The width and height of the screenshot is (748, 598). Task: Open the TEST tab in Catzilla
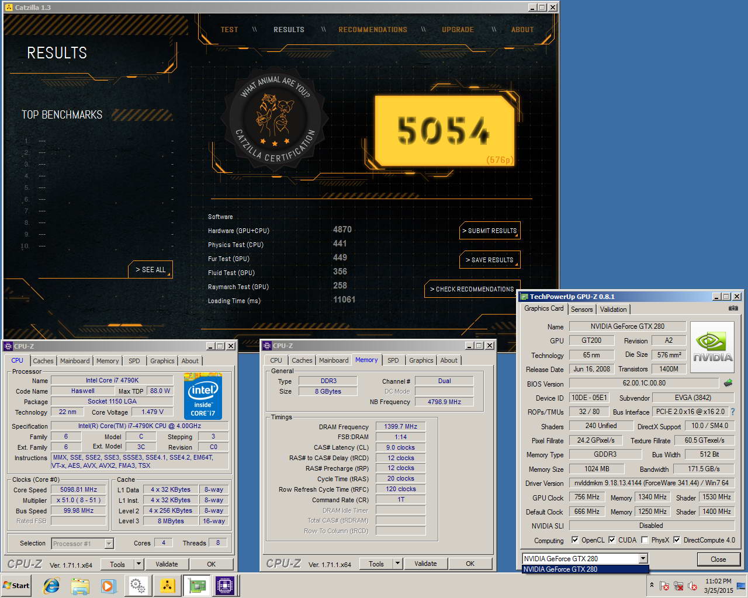[x=230, y=29]
